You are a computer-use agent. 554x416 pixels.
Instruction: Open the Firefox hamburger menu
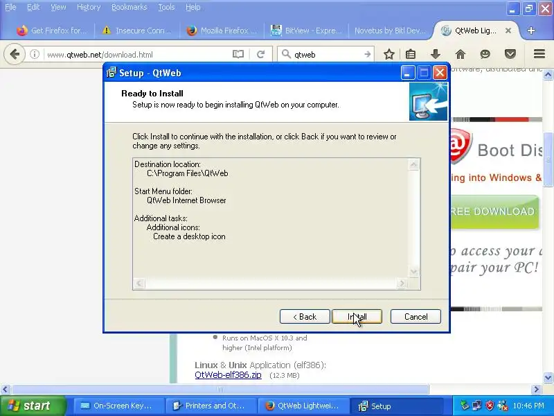pos(539,54)
